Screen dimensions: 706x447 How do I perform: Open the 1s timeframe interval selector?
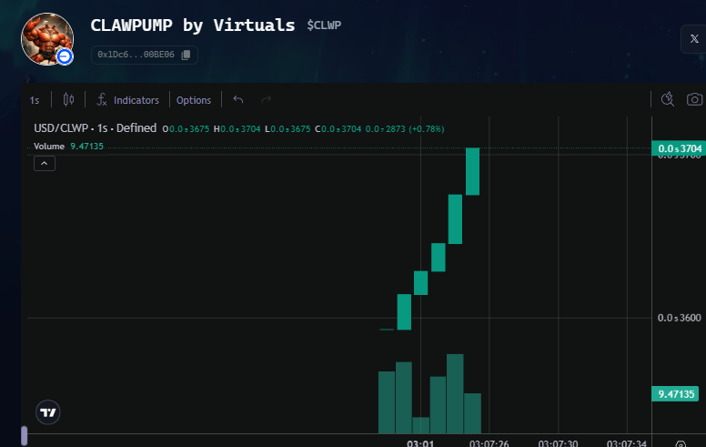(35, 100)
